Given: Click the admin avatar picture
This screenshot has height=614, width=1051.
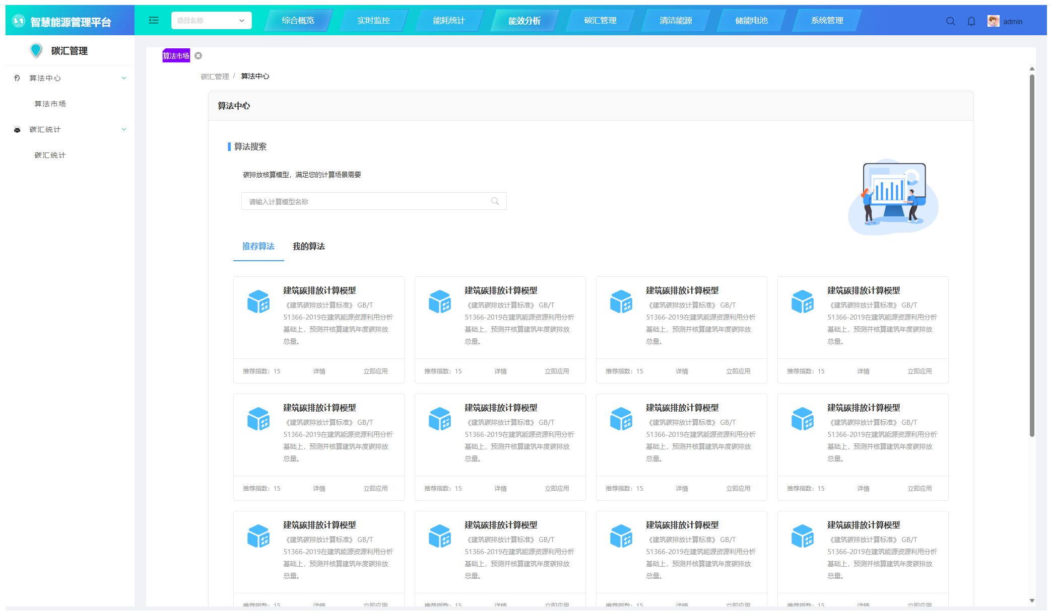Looking at the screenshot, I should (993, 21).
